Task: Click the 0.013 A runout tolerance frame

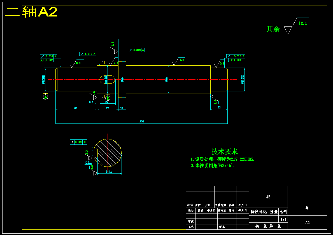Action: (x=88, y=54)
